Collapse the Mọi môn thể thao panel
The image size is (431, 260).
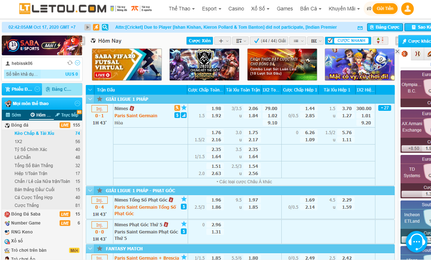77,103
